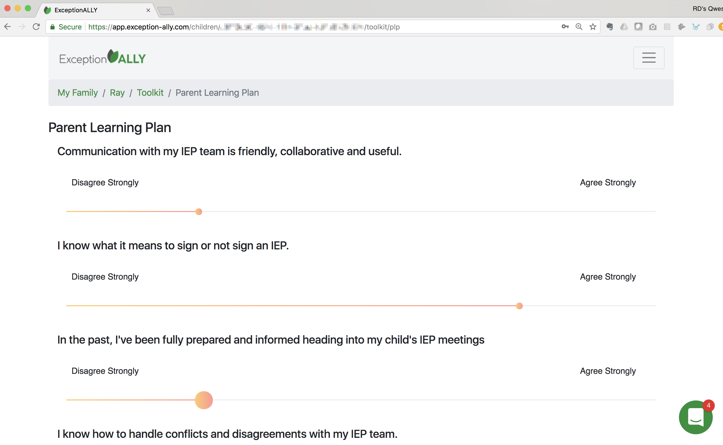Click the ExceptionALLY logo
The width and height of the screenshot is (723, 445).
(102, 58)
